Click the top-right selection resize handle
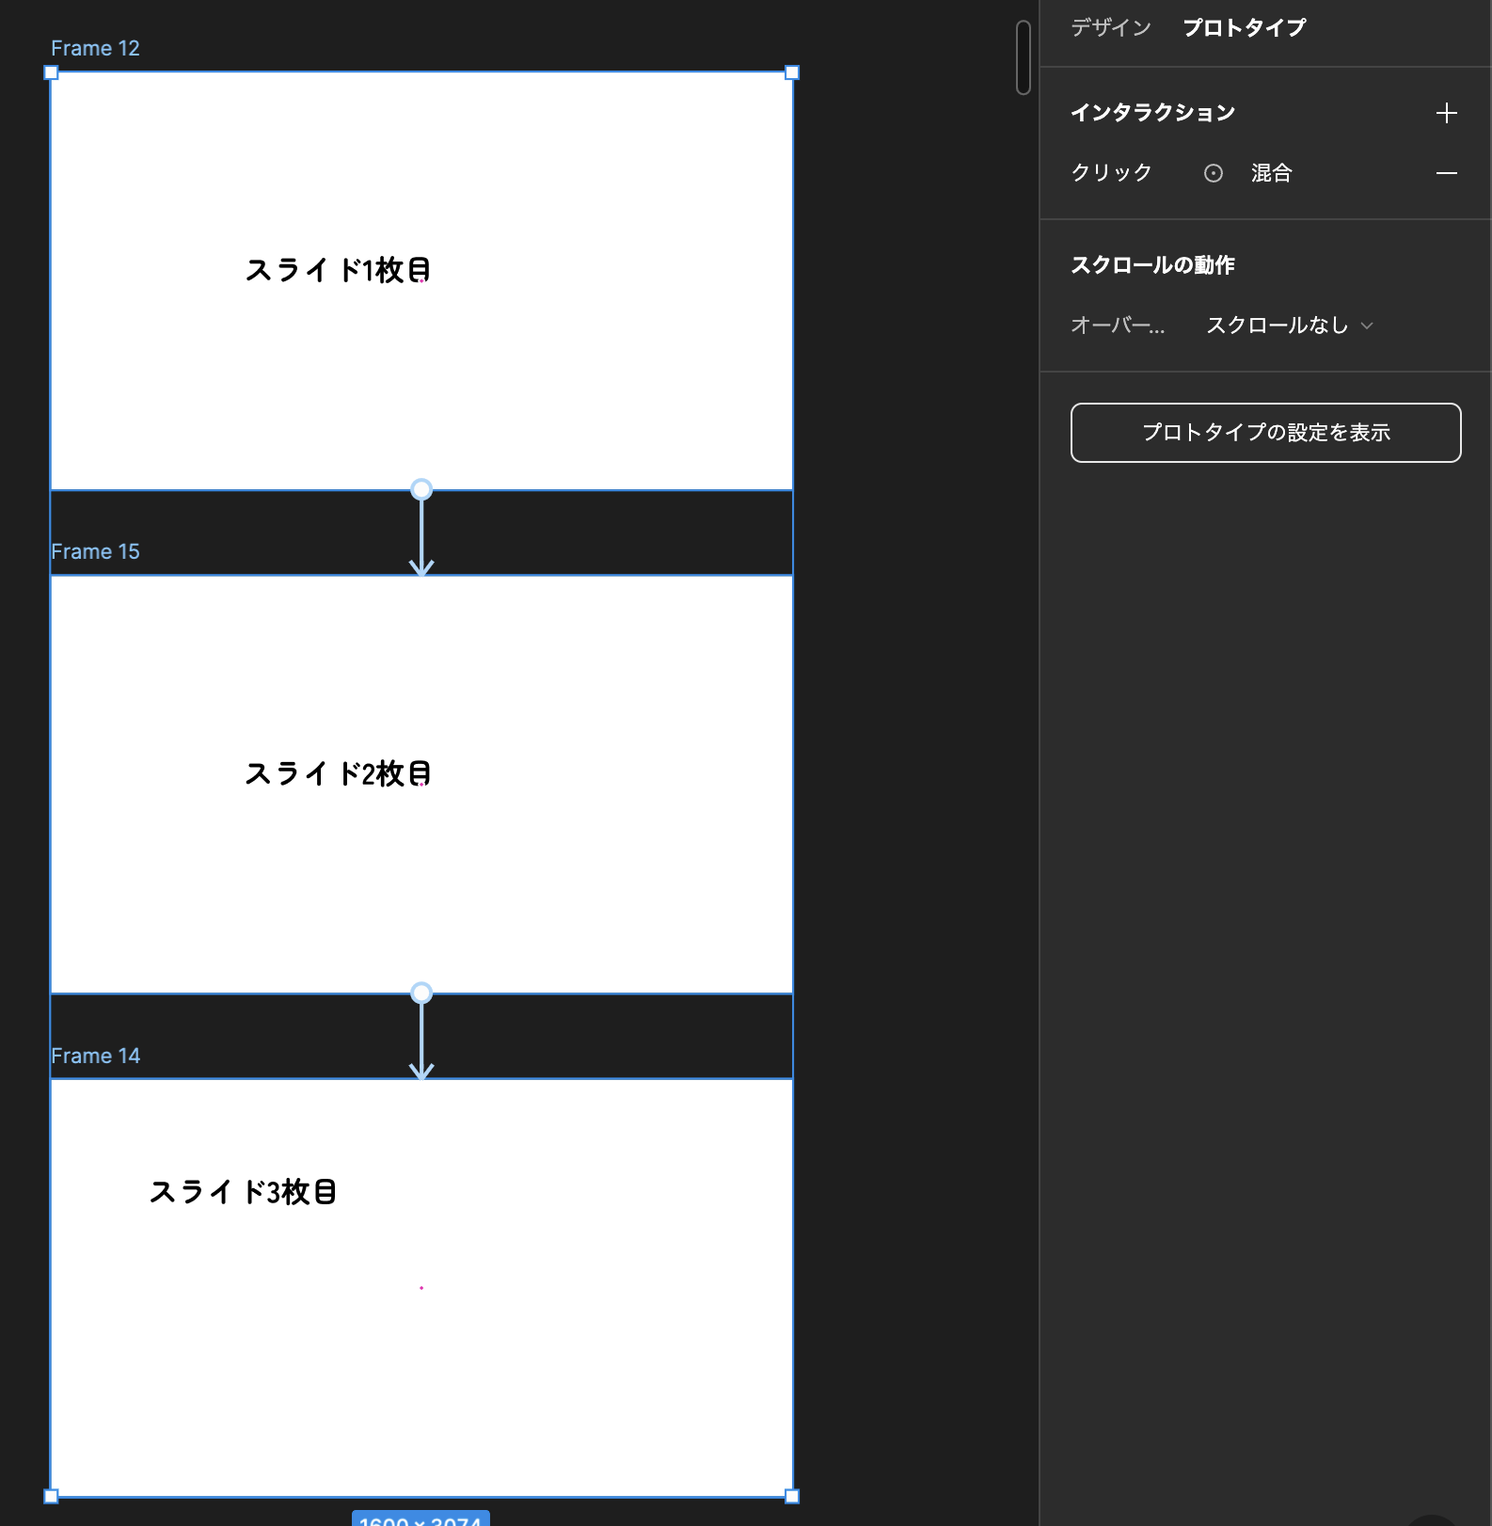Viewport: 1492px width, 1526px height. [792, 73]
